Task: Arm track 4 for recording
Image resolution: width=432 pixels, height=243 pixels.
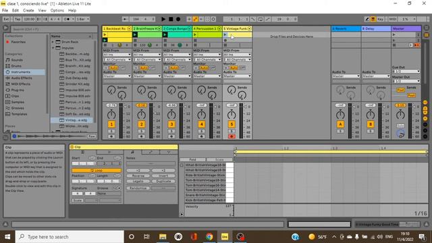Action: click(201, 136)
